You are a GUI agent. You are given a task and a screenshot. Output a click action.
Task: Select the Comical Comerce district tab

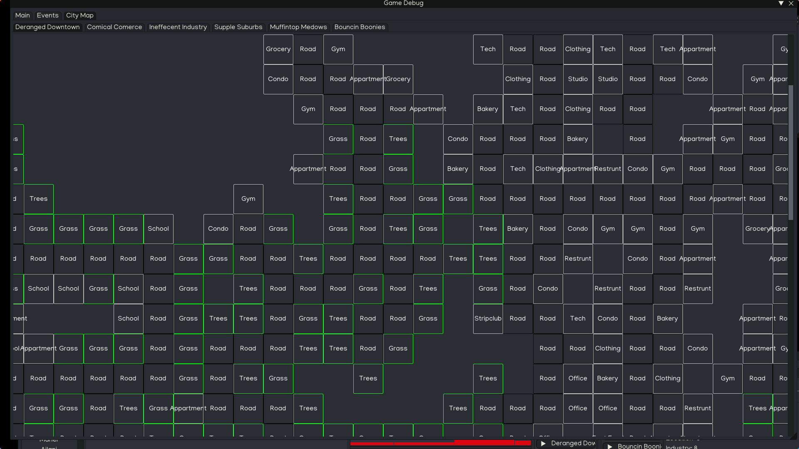point(114,27)
